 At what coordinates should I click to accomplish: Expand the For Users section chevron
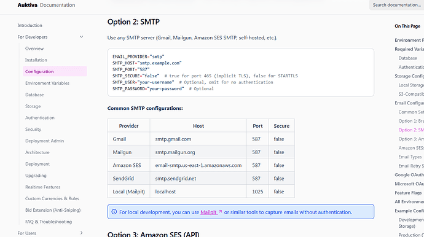(81, 233)
